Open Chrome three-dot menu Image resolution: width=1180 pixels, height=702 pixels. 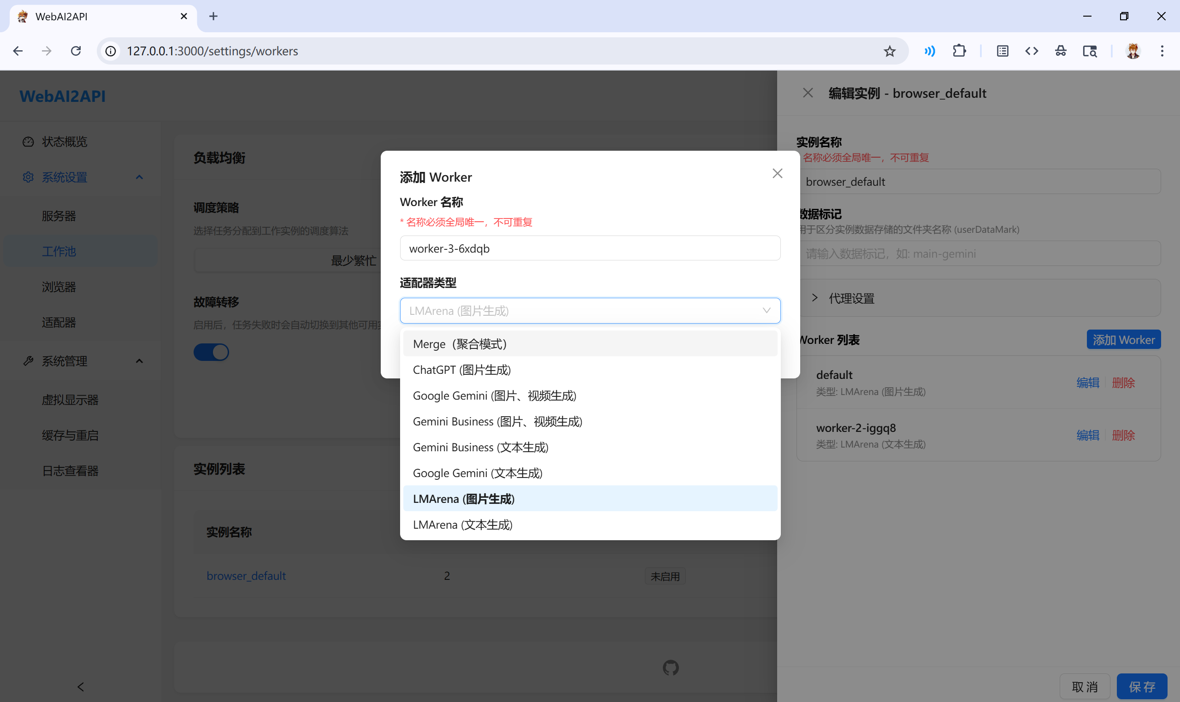coord(1162,51)
